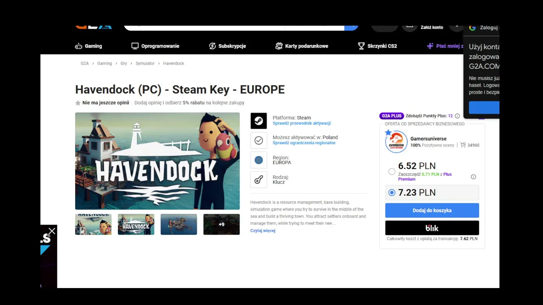This screenshot has width=543, height=305.
Task: Click the blue search button in the search bar
Action: pos(351,28)
